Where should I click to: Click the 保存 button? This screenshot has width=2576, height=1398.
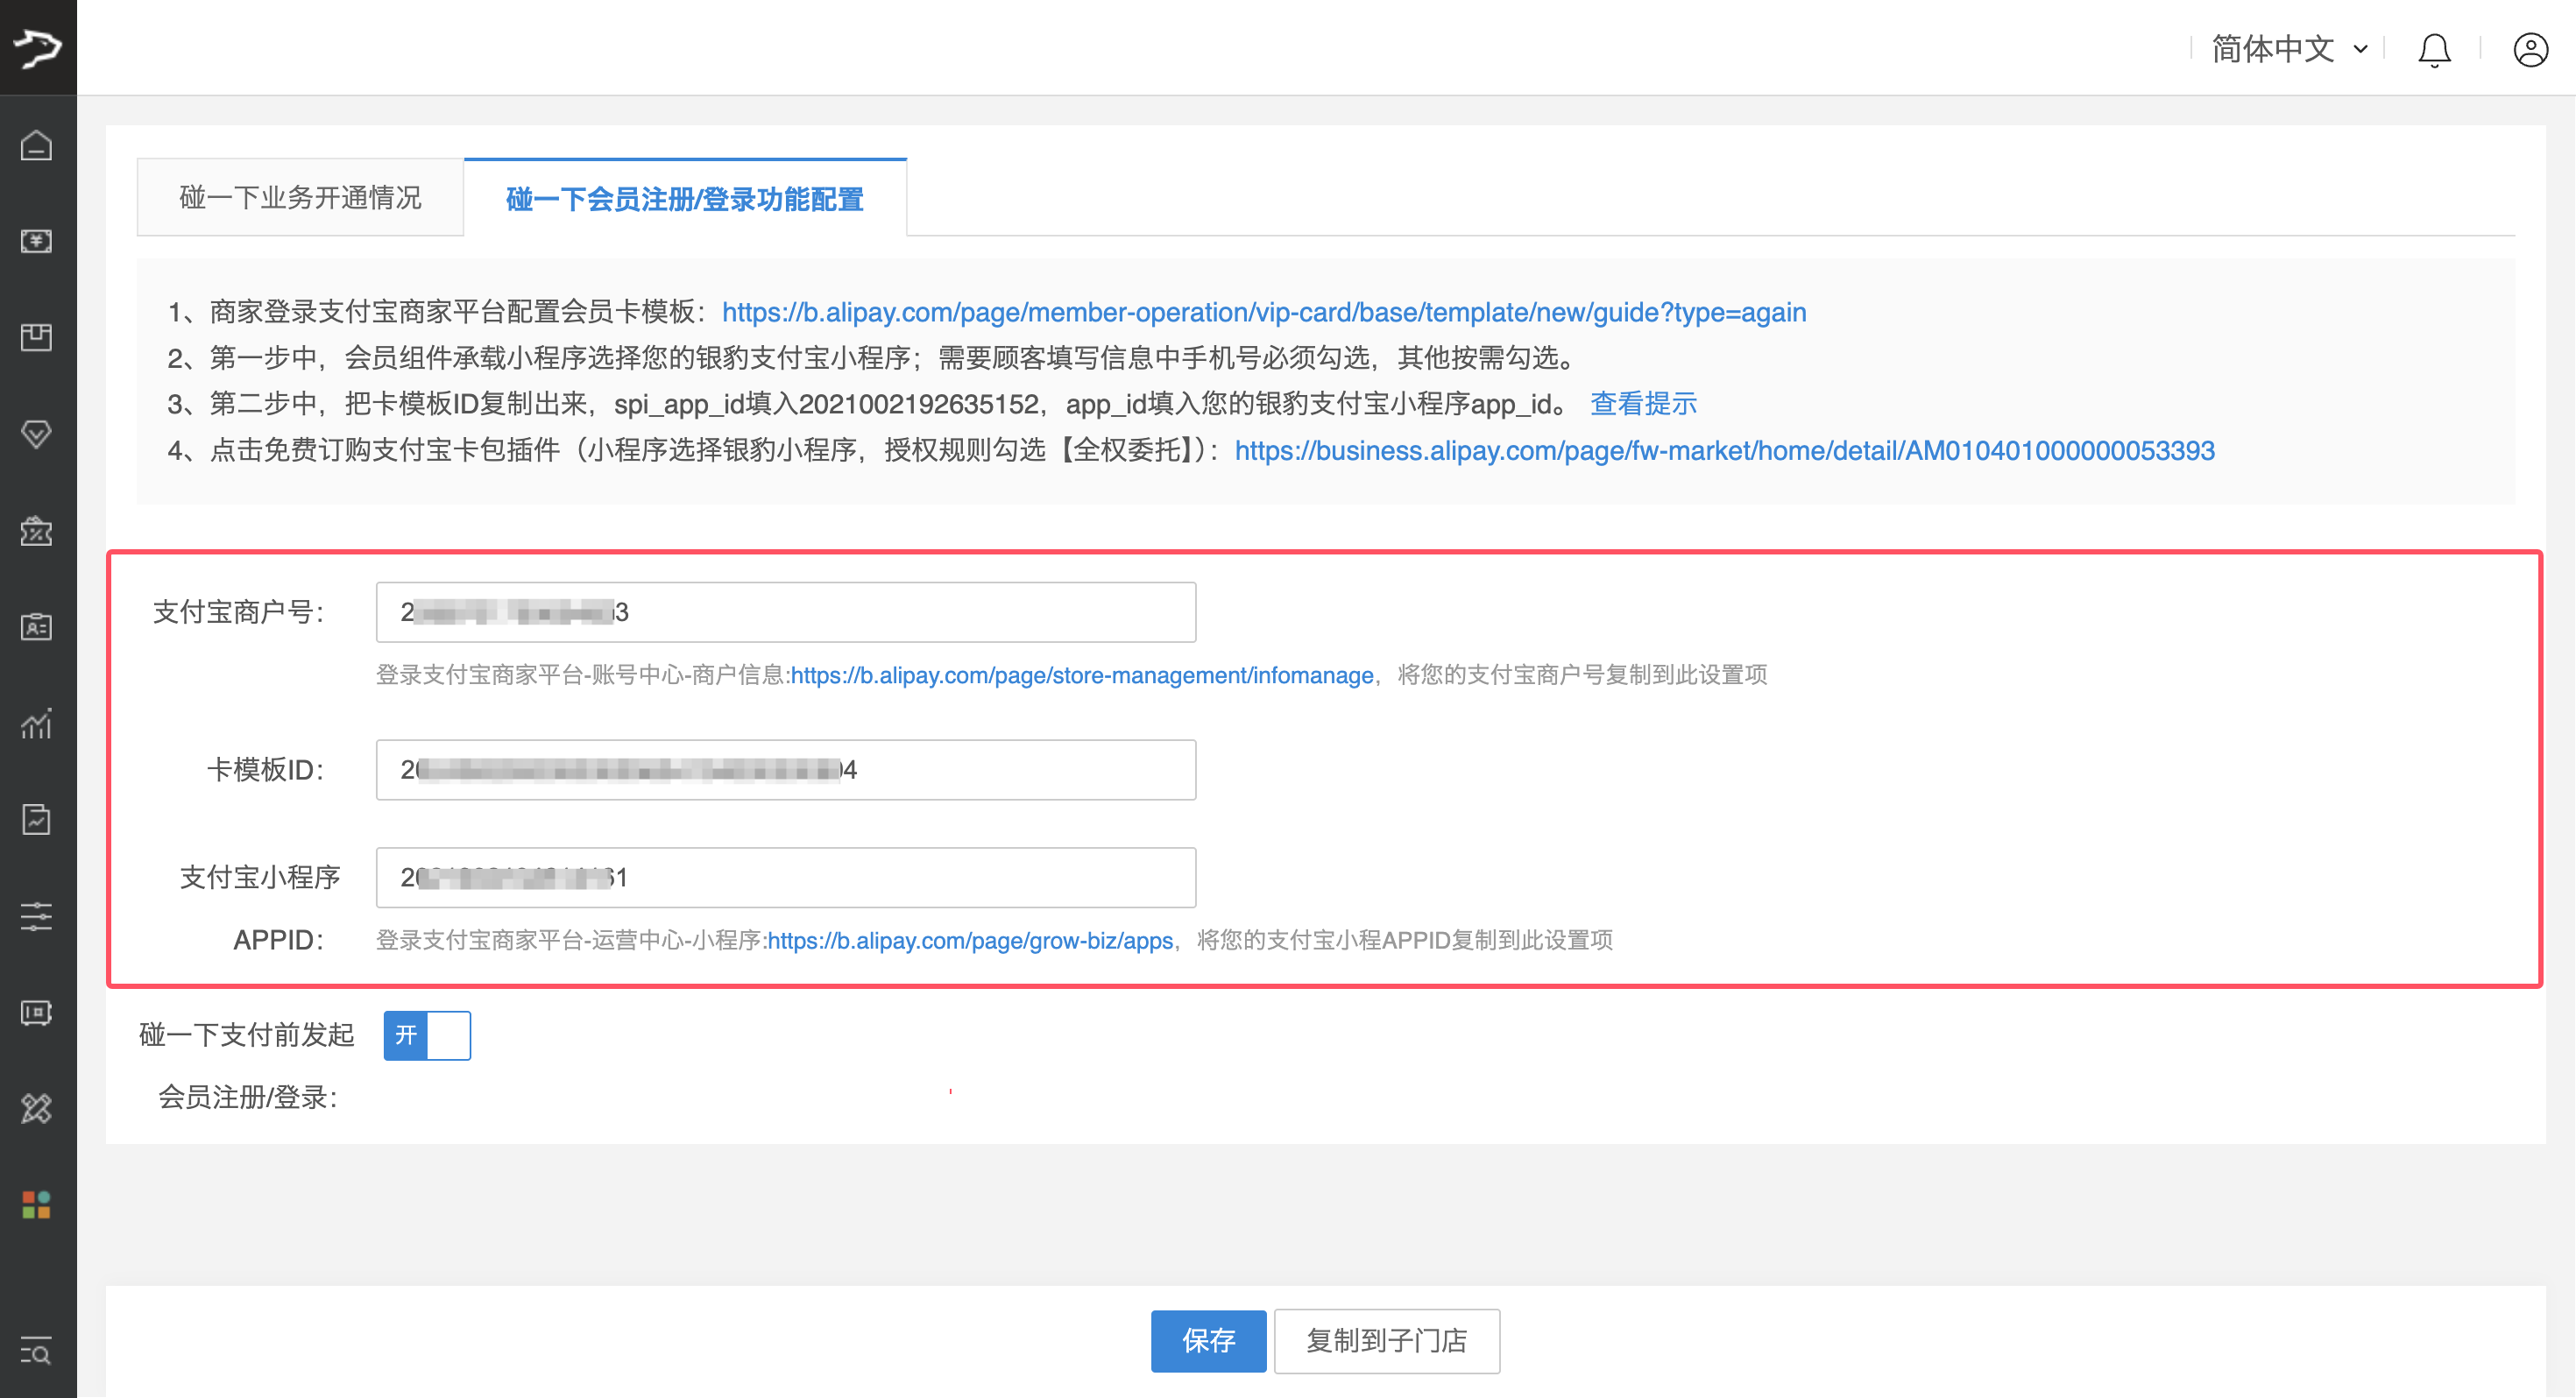[x=1208, y=1341]
